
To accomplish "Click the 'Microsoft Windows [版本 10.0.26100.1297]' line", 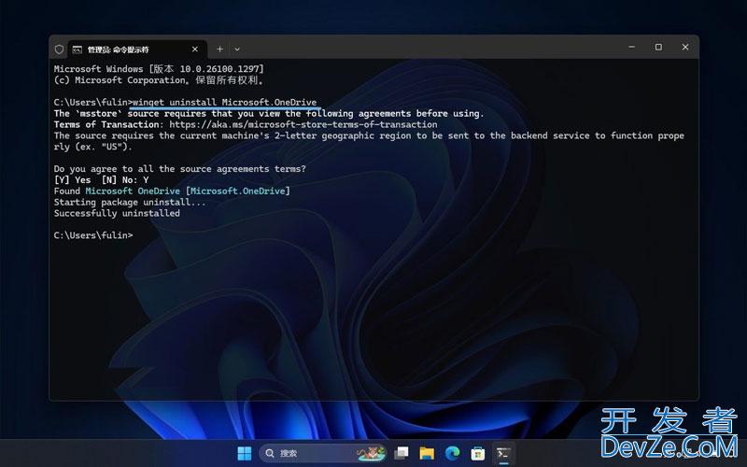I will point(159,68).
